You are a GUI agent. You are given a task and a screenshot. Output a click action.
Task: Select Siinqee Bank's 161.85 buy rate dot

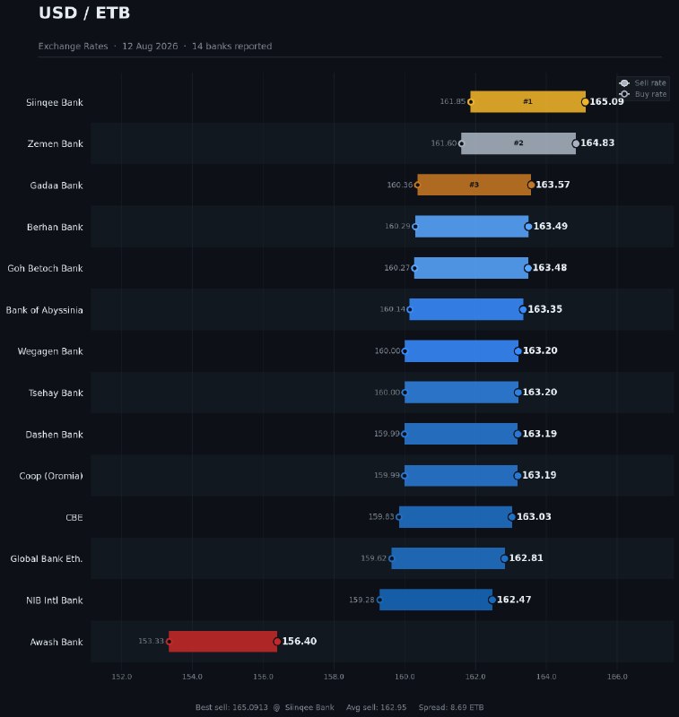coord(470,102)
